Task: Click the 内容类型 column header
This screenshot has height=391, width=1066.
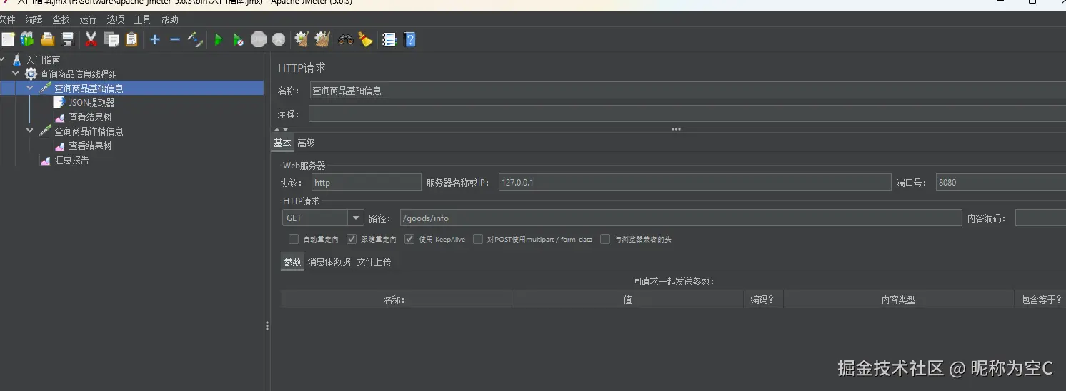Action: [898, 300]
